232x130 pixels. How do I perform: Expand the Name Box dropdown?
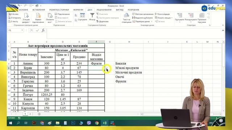tap(22, 30)
